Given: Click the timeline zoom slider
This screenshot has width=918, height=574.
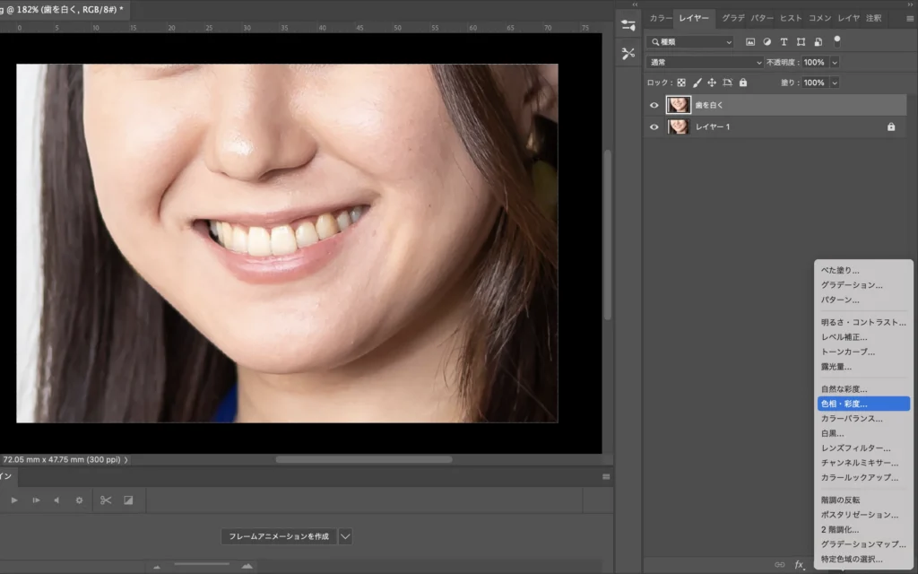Looking at the screenshot, I should [202, 565].
